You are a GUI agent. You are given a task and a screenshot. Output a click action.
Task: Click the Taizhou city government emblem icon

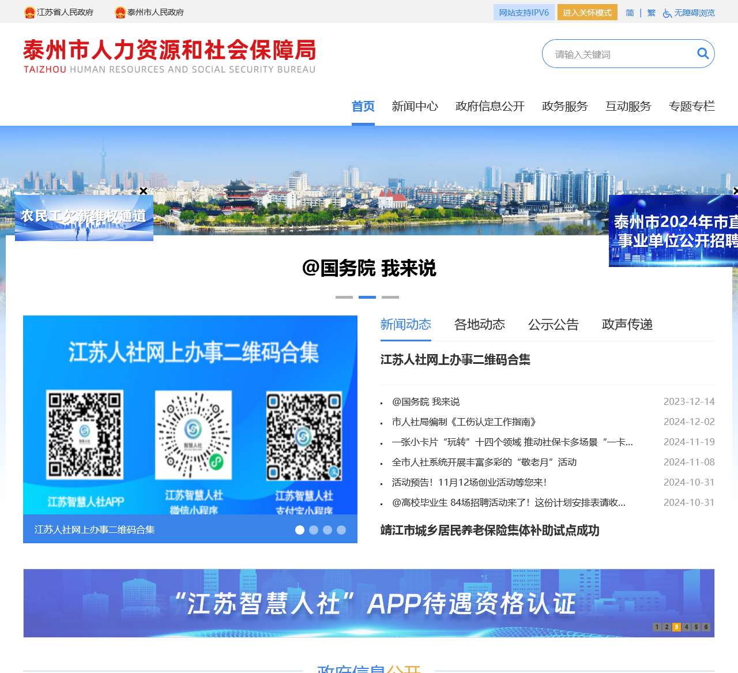coord(120,12)
